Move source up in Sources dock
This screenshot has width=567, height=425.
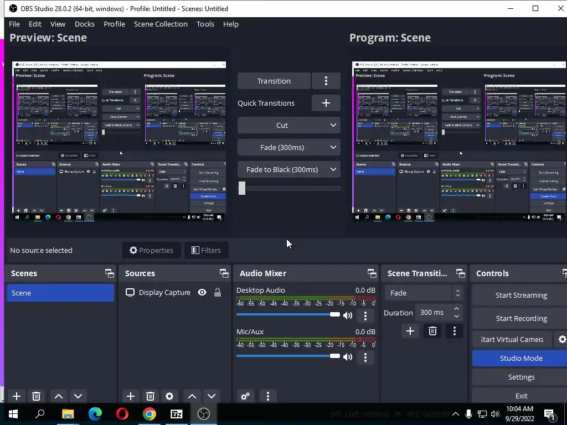point(192,396)
